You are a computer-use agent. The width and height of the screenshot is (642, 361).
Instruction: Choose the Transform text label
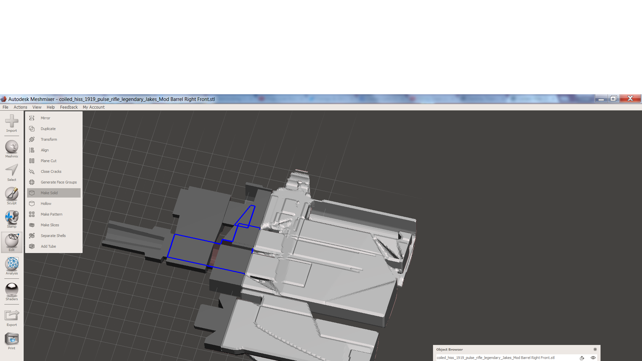pyautogui.click(x=49, y=139)
